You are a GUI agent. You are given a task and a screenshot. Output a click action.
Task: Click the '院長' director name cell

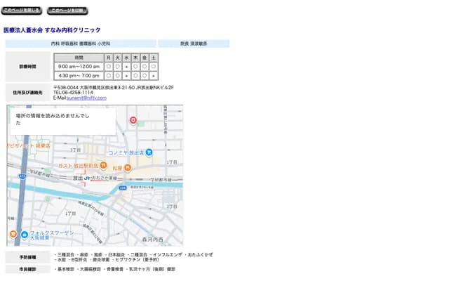tap(194, 44)
